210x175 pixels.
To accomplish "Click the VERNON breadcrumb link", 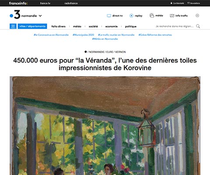I will (120, 52).
